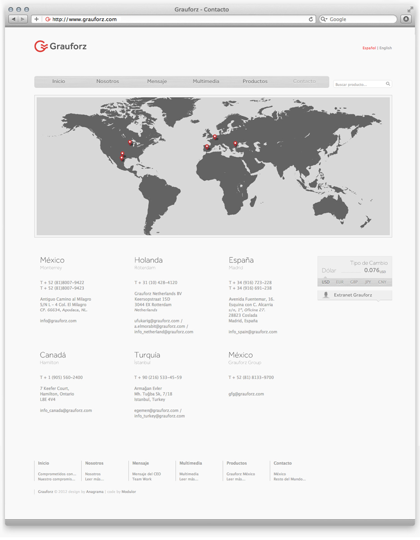Open the Contacto menu item
The height and width of the screenshot is (540, 420).
304,82
